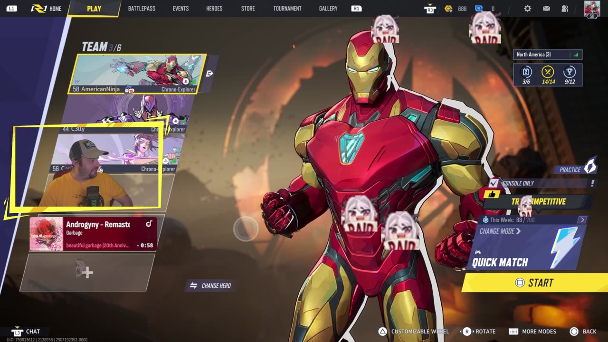The width and height of the screenshot is (608, 342).
Task: Click the artist name Garbage
Action: click(x=74, y=233)
